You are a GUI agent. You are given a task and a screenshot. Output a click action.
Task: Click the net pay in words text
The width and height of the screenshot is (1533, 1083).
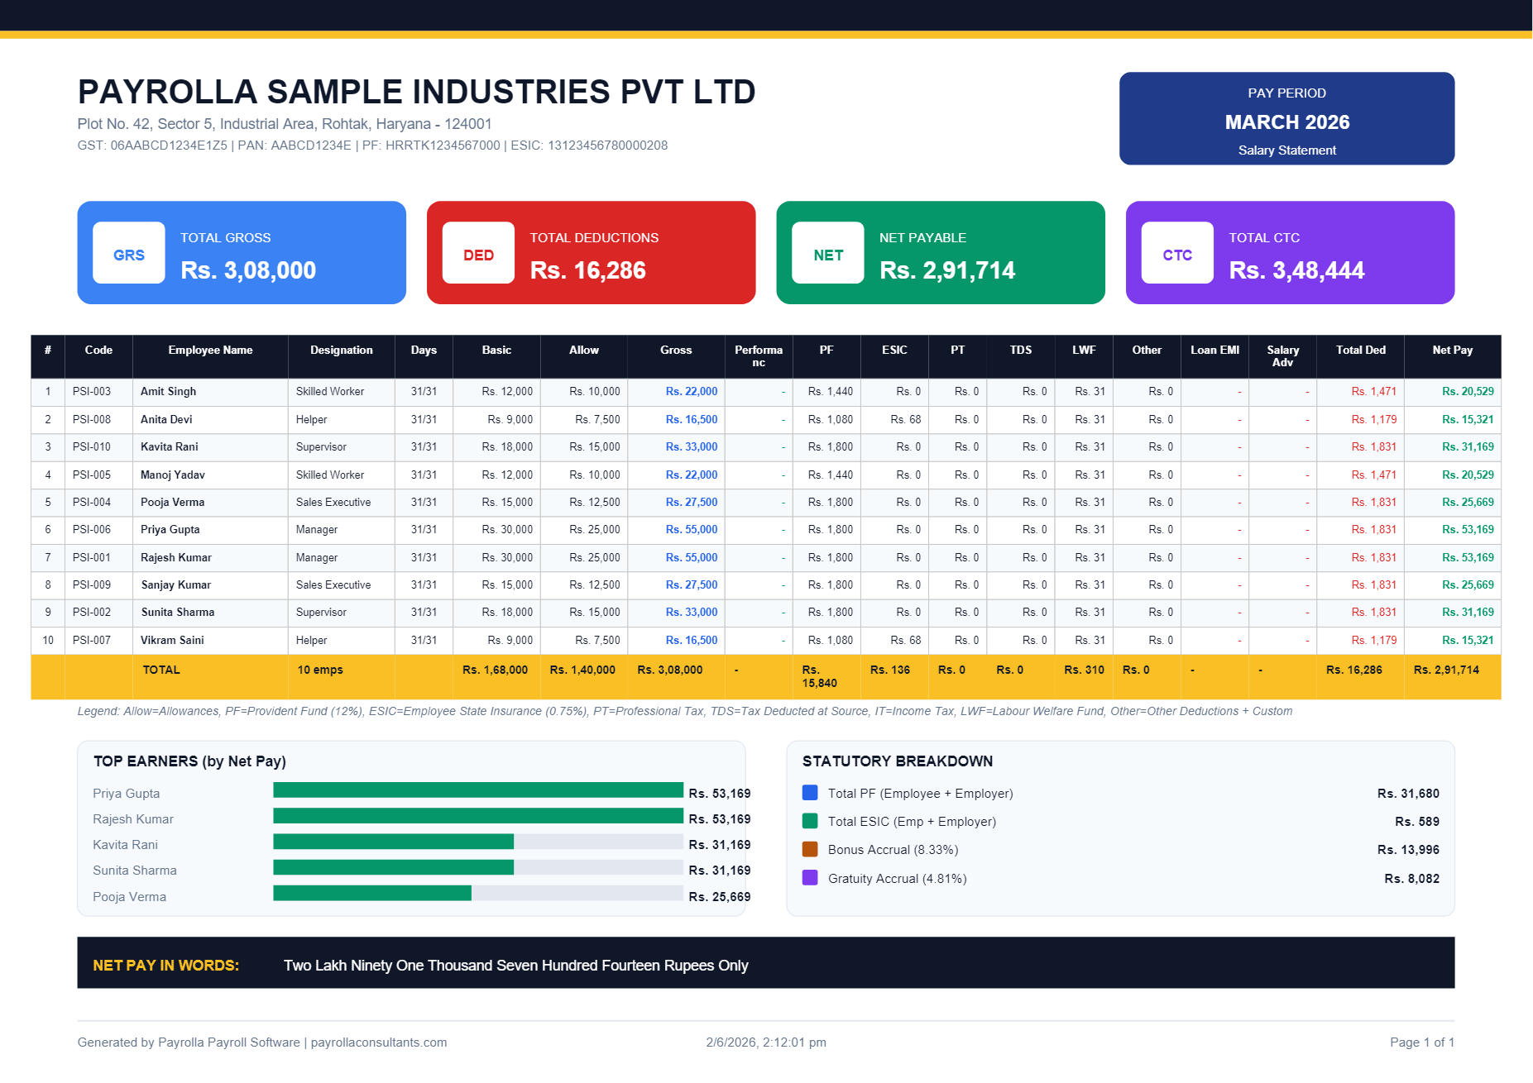[x=515, y=965]
